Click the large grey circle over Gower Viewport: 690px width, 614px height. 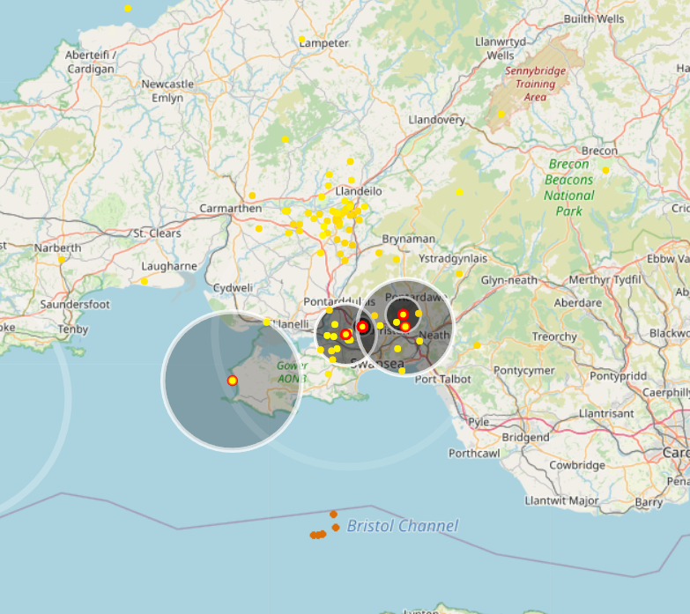tap(232, 381)
